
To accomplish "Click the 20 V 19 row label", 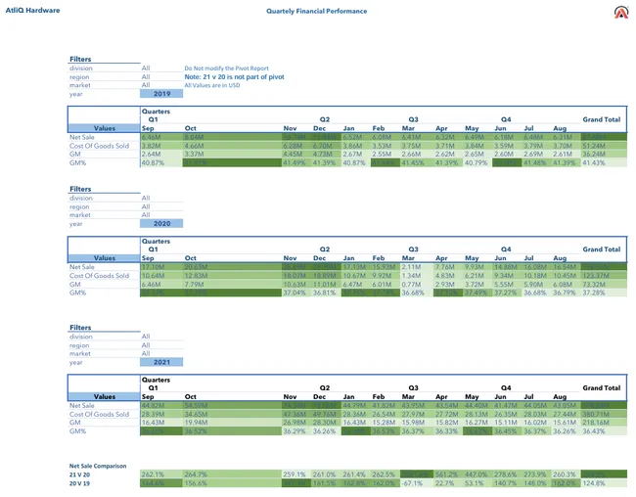I will (x=79, y=483).
